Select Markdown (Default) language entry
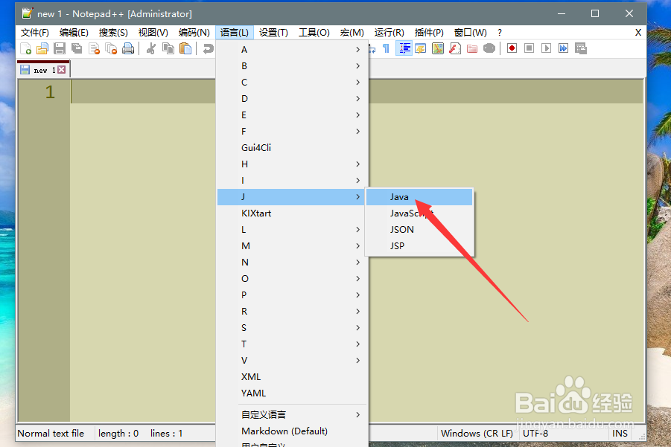The height and width of the screenshot is (447, 671). (292, 431)
